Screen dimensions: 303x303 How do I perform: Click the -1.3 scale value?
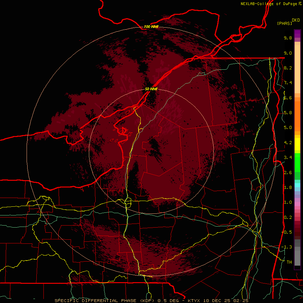pyautogui.click(x=287, y=247)
